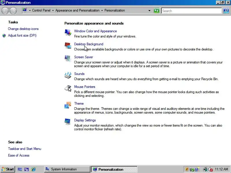Select Personalization breadcrumb item
Viewport: 231px width, 173px height.
click(x=115, y=10)
